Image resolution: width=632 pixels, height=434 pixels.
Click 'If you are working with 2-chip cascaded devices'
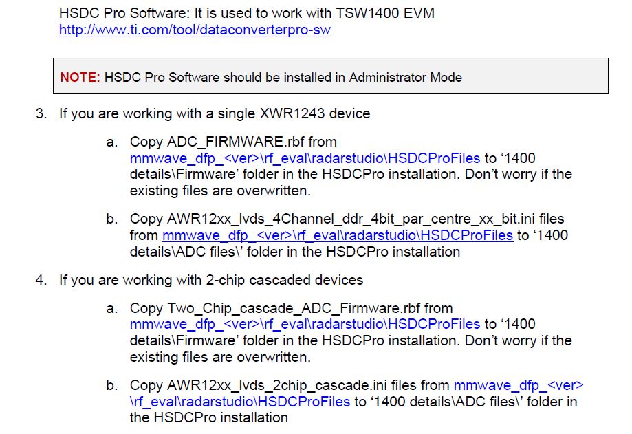(x=211, y=280)
